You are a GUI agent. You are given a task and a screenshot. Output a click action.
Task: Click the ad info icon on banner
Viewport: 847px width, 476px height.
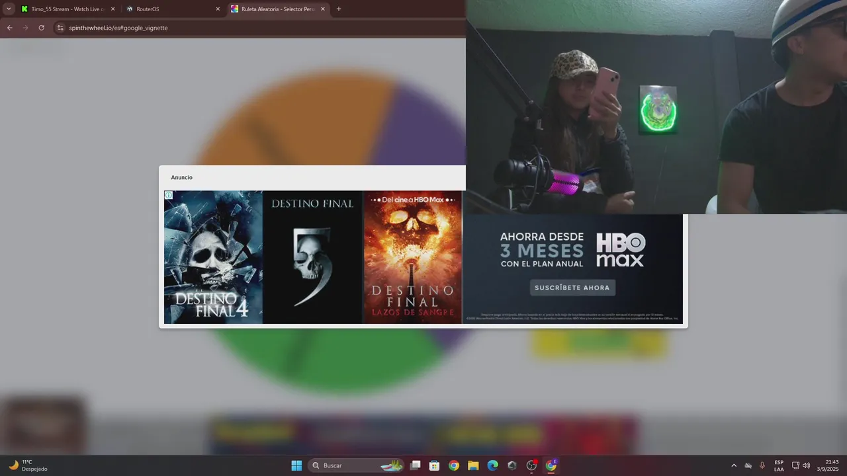tap(169, 195)
